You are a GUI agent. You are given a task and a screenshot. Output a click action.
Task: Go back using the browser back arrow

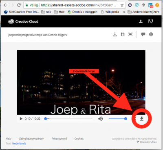click(5, 5)
